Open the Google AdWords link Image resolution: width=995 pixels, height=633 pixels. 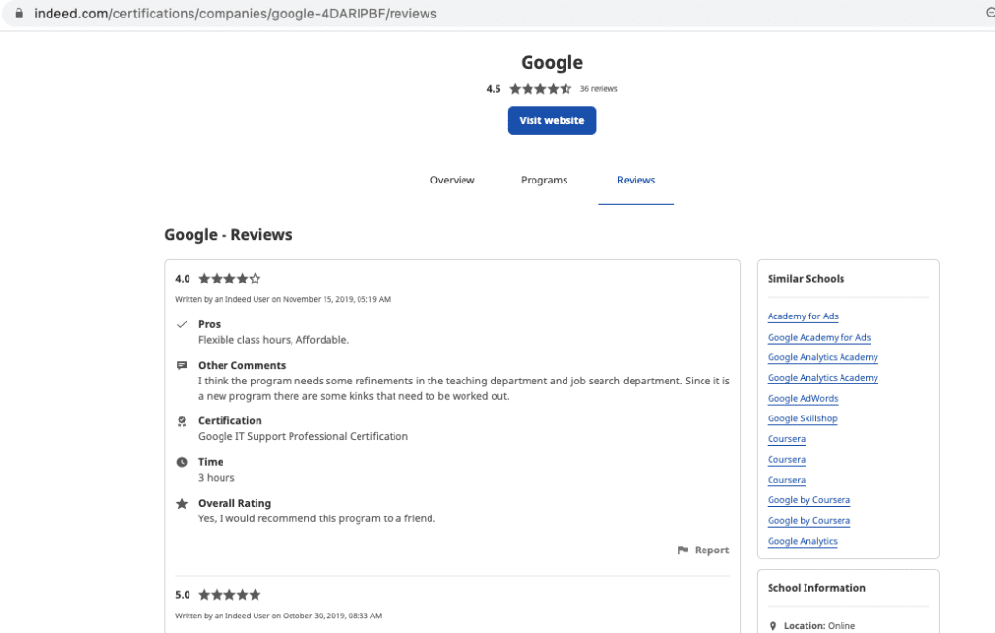pyautogui.click(x=803, y=398)
